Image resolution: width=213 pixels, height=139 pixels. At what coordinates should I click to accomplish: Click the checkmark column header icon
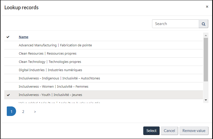click(8, 37)
